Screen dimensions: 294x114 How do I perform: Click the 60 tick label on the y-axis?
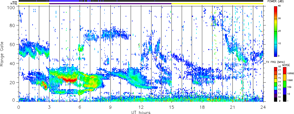13,45
